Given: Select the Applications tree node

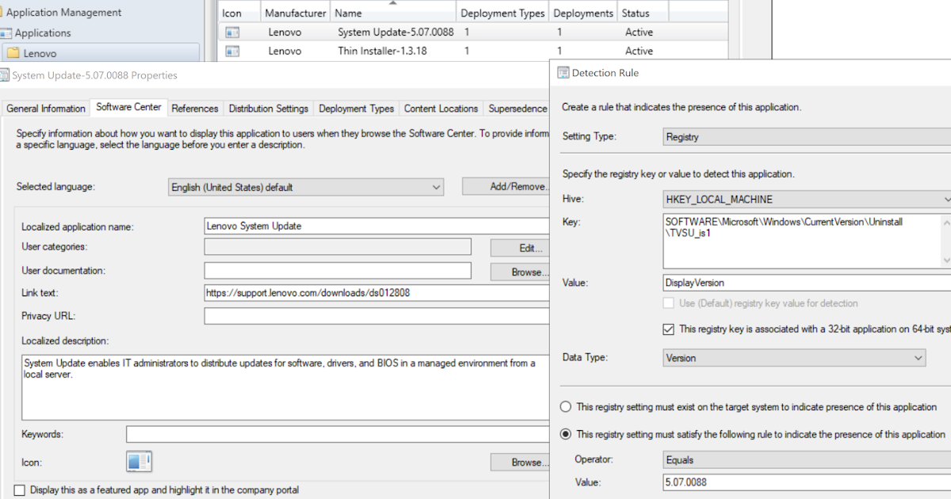Looking at the screenshot, I should (x=43, y=33).
